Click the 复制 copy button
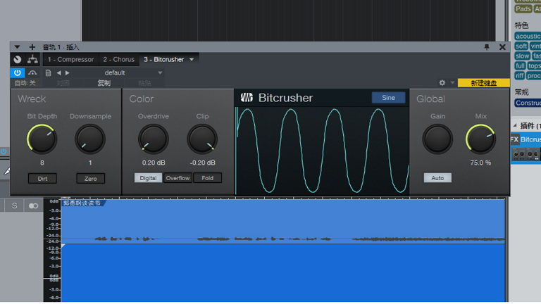Screen dimensions: 541x304 pyautogui.click(x=104, y=83)
